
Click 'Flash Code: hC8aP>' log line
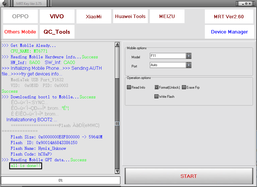[31, 154]
